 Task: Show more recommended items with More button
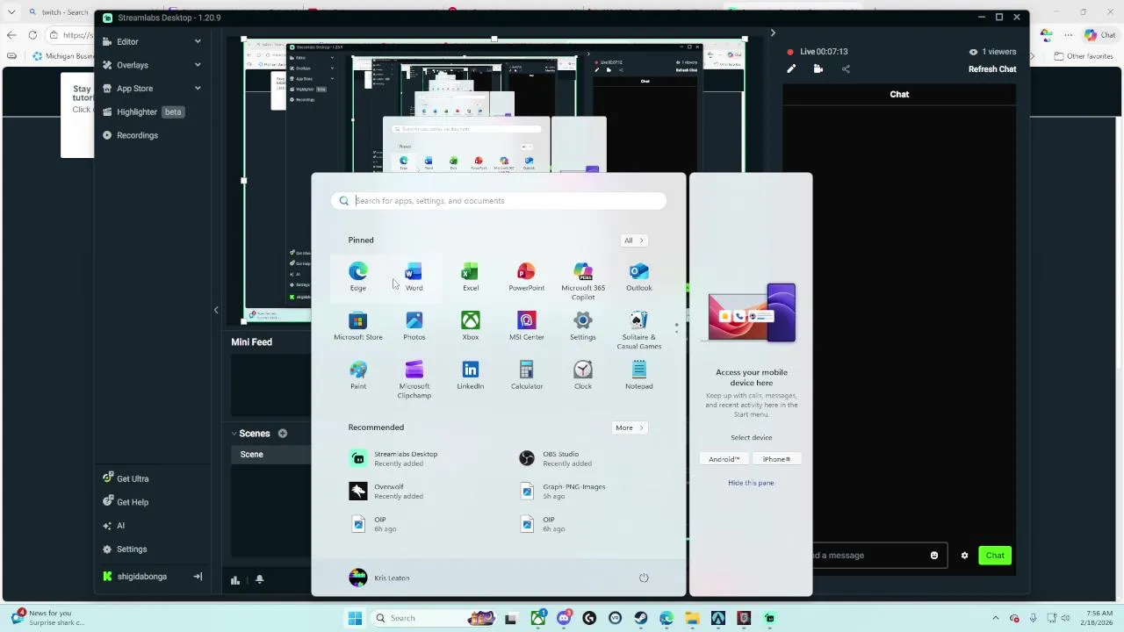tap(630, 427)
